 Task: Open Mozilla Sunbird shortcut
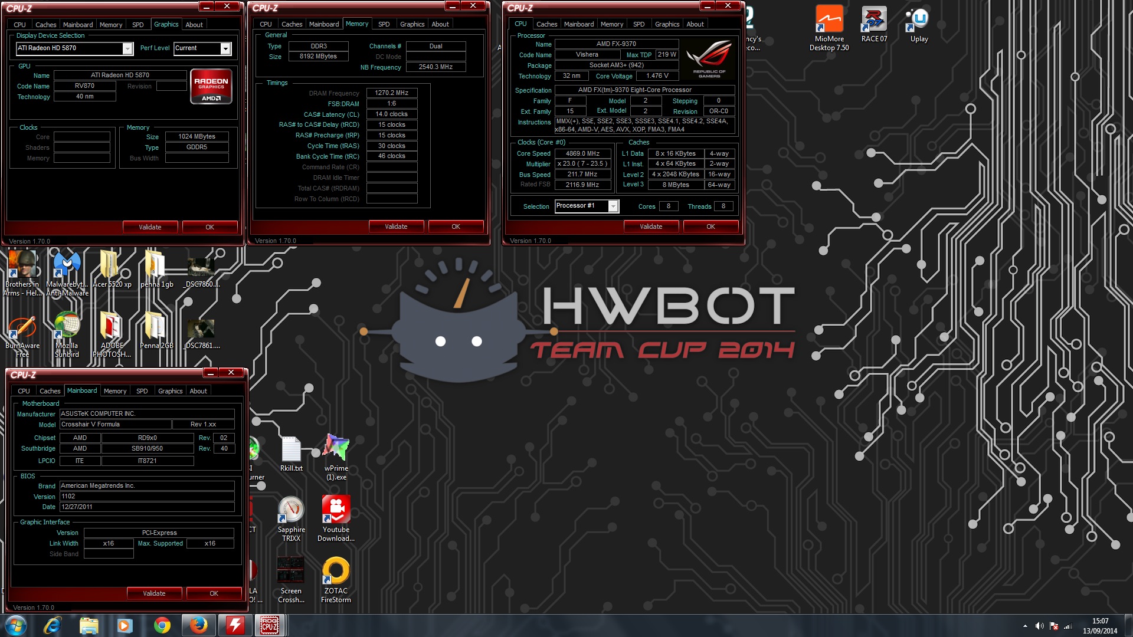(x=67, y=335)
